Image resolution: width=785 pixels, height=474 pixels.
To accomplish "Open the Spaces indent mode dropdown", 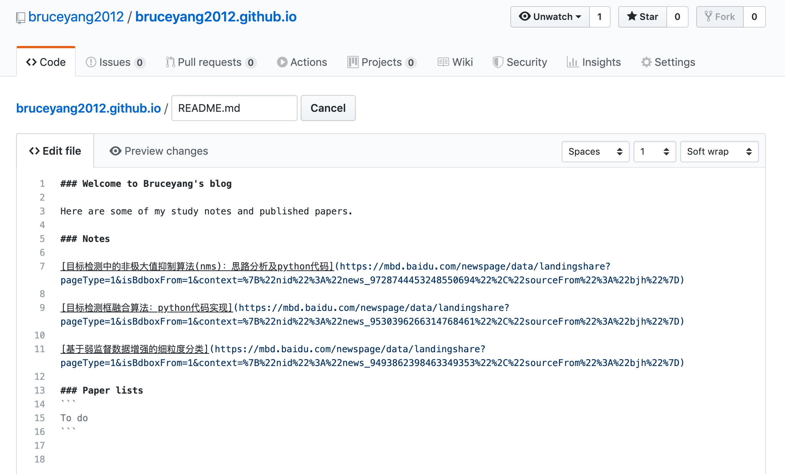I will [595, 152].
